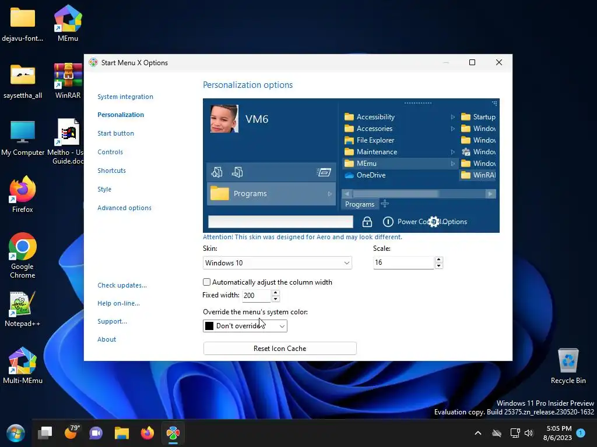Viewport: 597px width, 447px height.
Task: Open Notepad++ desktop shortcut
Action: point(23,308)
